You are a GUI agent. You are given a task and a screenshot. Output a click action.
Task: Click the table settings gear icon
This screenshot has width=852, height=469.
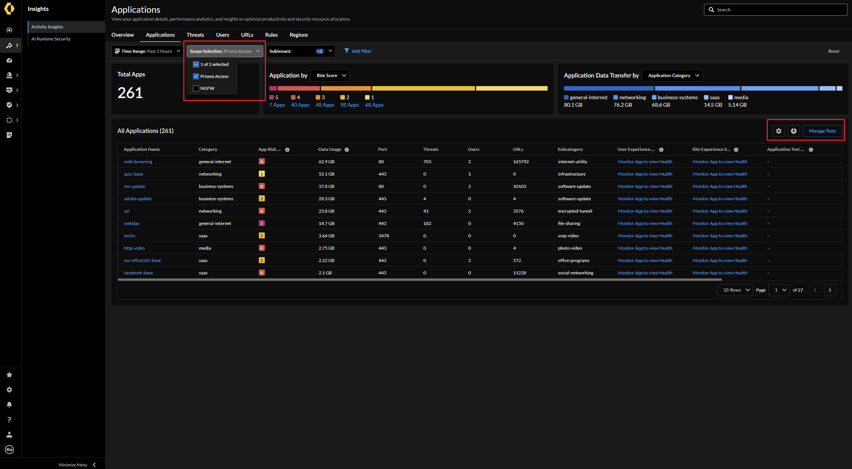coord(778,131)
